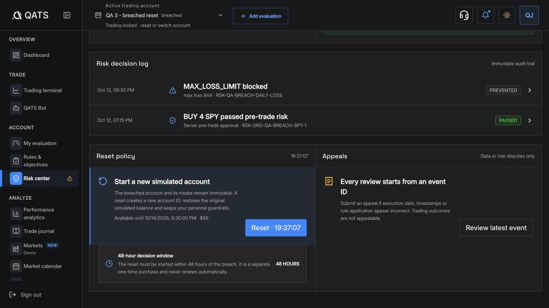Click 'Data or rule disputes only' text

(x=507, y=156)
